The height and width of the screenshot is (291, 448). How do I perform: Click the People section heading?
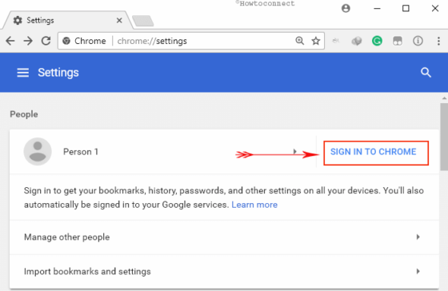pos(24,114)
